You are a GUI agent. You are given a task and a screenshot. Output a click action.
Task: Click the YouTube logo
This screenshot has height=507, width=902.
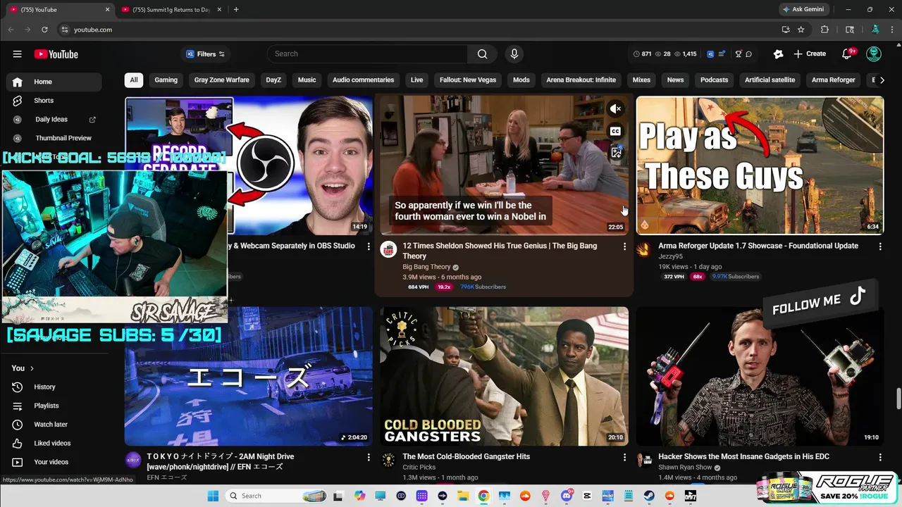[56, 54]
